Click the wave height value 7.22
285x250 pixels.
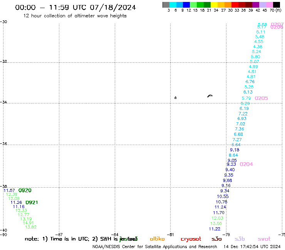[x=243, y=114]
